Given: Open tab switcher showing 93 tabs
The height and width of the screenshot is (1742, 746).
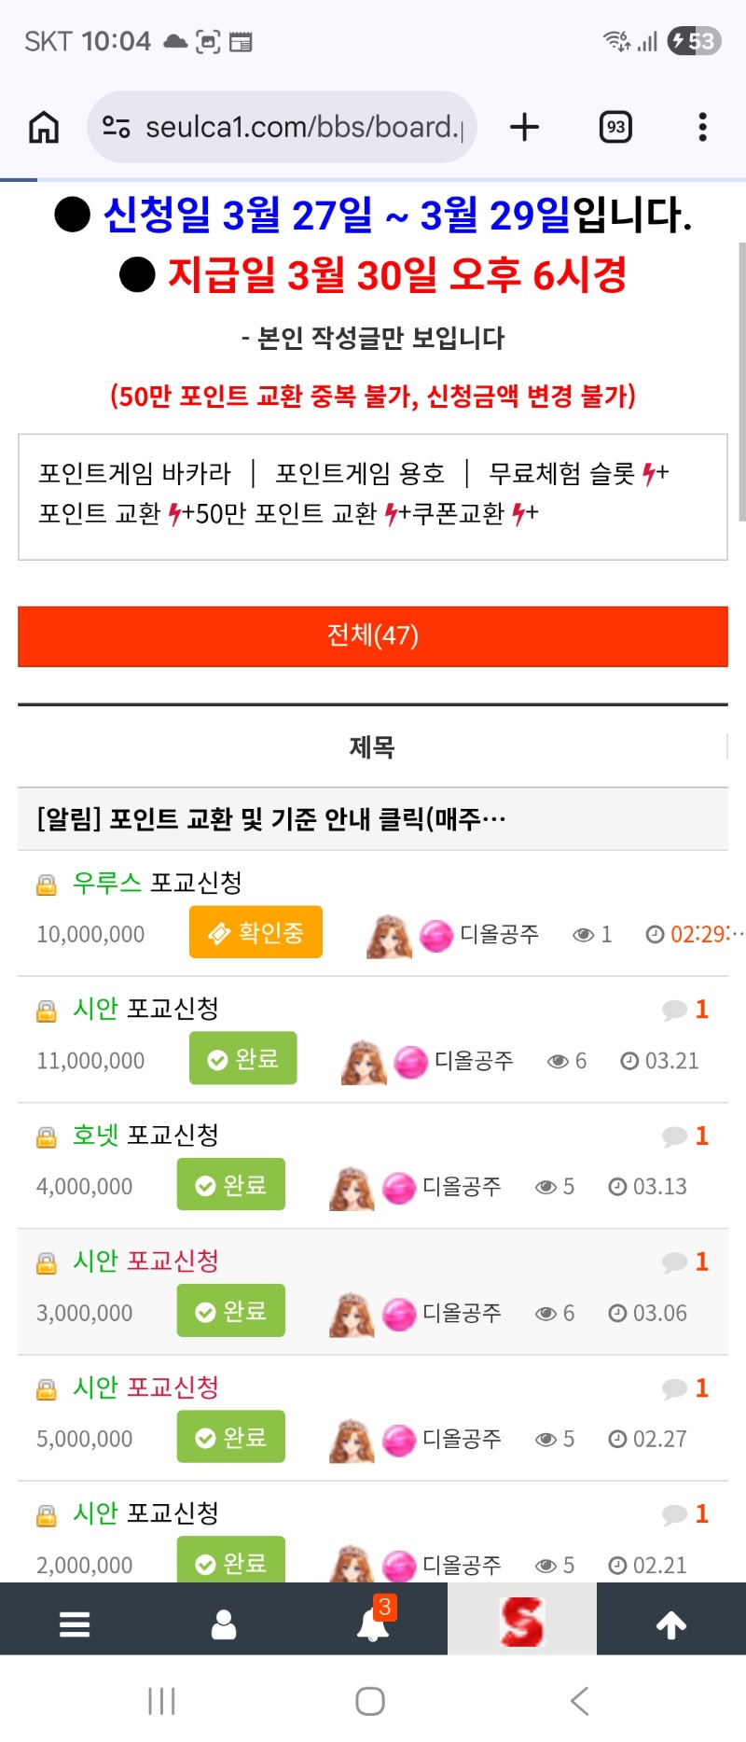Looking at the screenshot, I should pyautogui.click(x=615, y=127).
